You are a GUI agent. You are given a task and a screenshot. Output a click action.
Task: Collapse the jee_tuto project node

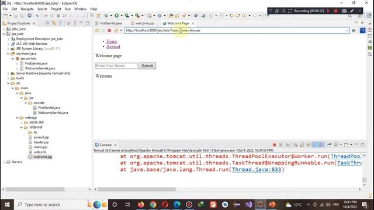pos(4,34)
